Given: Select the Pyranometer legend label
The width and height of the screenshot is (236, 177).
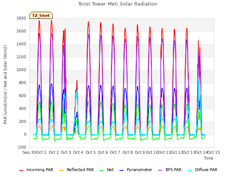Looking at the screenshot, I should pyautogui.click(x=139, y=170).
